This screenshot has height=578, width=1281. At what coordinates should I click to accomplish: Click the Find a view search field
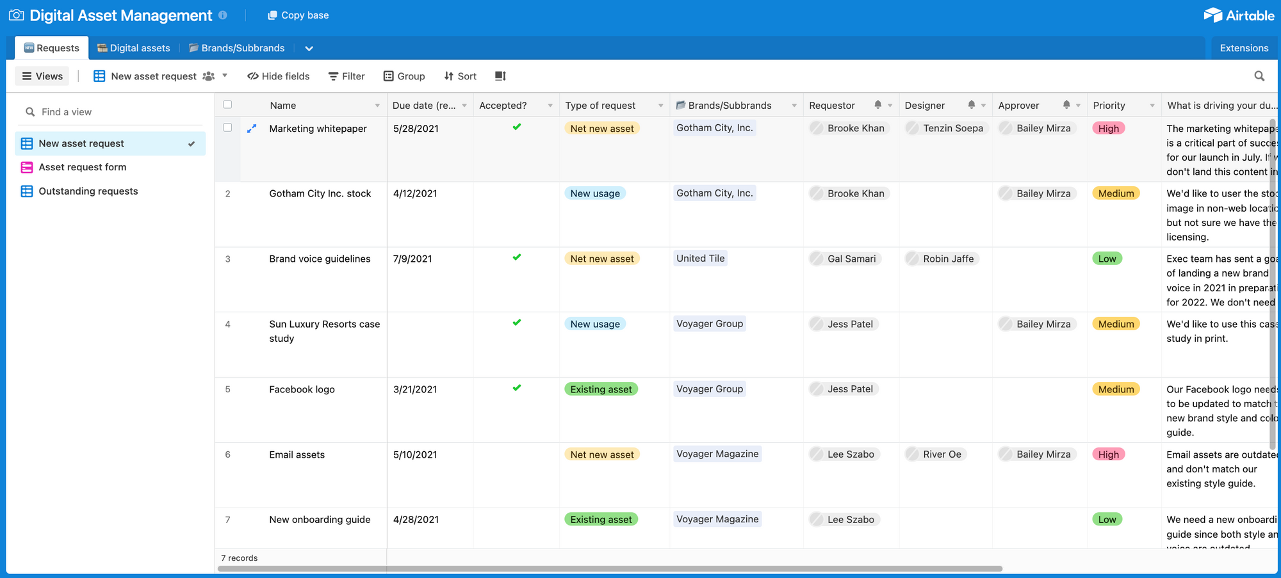(x=110, y=112)
